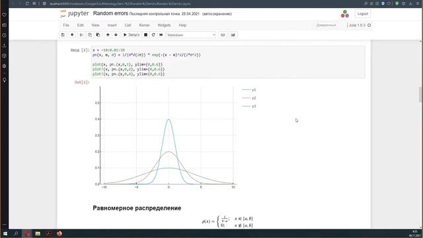Open the File menu
Screen dimensions: 423x238
(x=66, y=25)
